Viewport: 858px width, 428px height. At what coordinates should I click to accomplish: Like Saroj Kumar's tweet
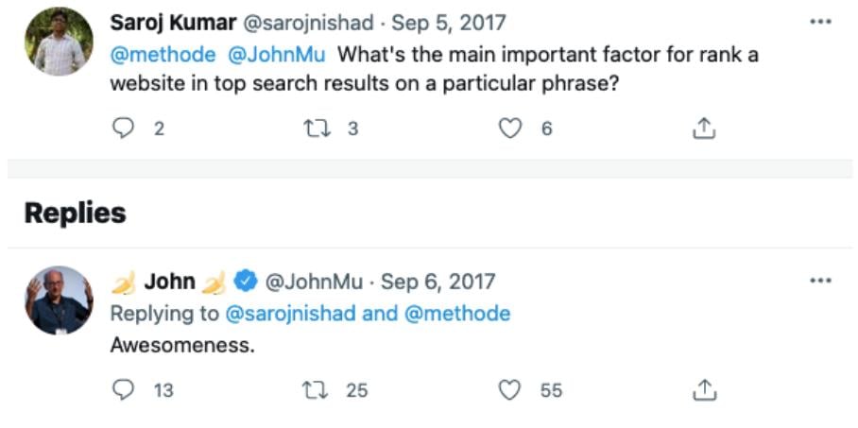coord(510,128)
